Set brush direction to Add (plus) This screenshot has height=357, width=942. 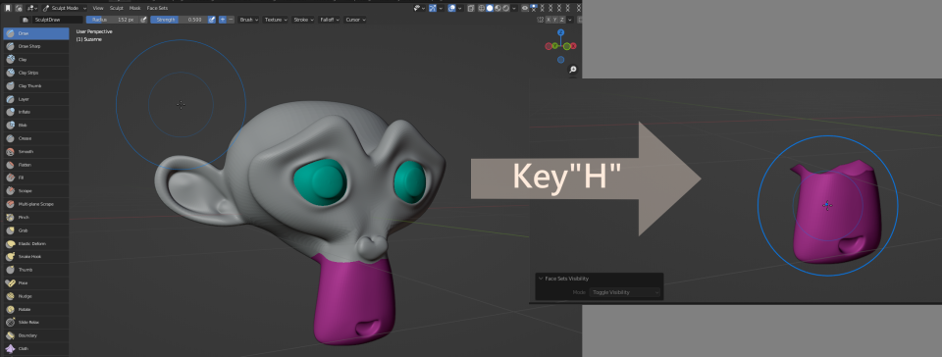223,20
